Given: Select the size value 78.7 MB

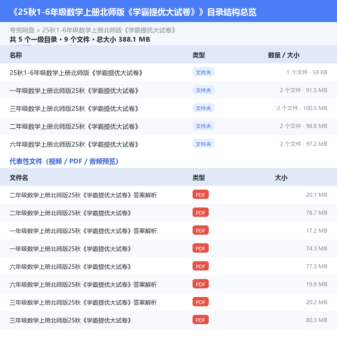Looking at the screenshot, I should (317, 213).
